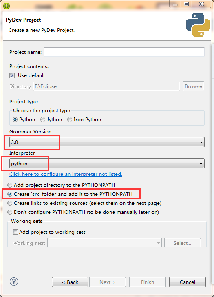The image size is (214, 297).
Task: Click the Python logo in header
Action: (198, 25)
